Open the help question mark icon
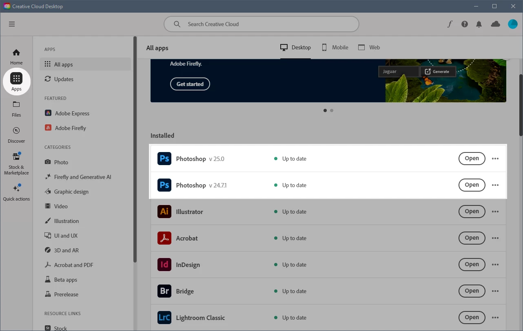Screen dimensions: 523x331 [465, 24]
